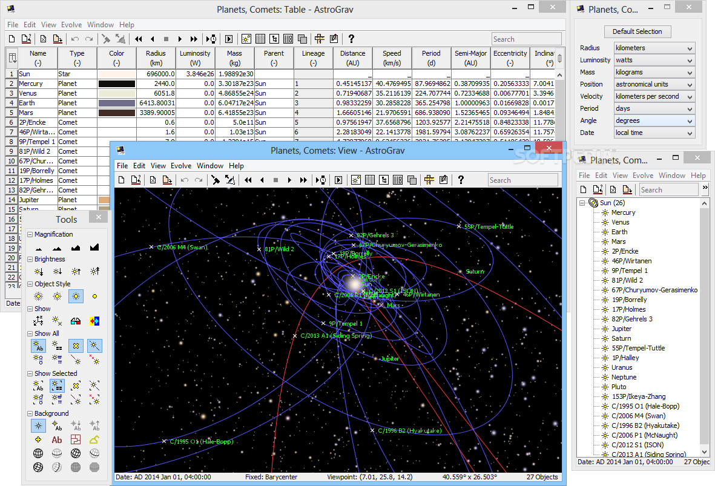Click Mars's dark brown color swatch
The height and width of the screenshot is (486, 715).
click(117, 113)
